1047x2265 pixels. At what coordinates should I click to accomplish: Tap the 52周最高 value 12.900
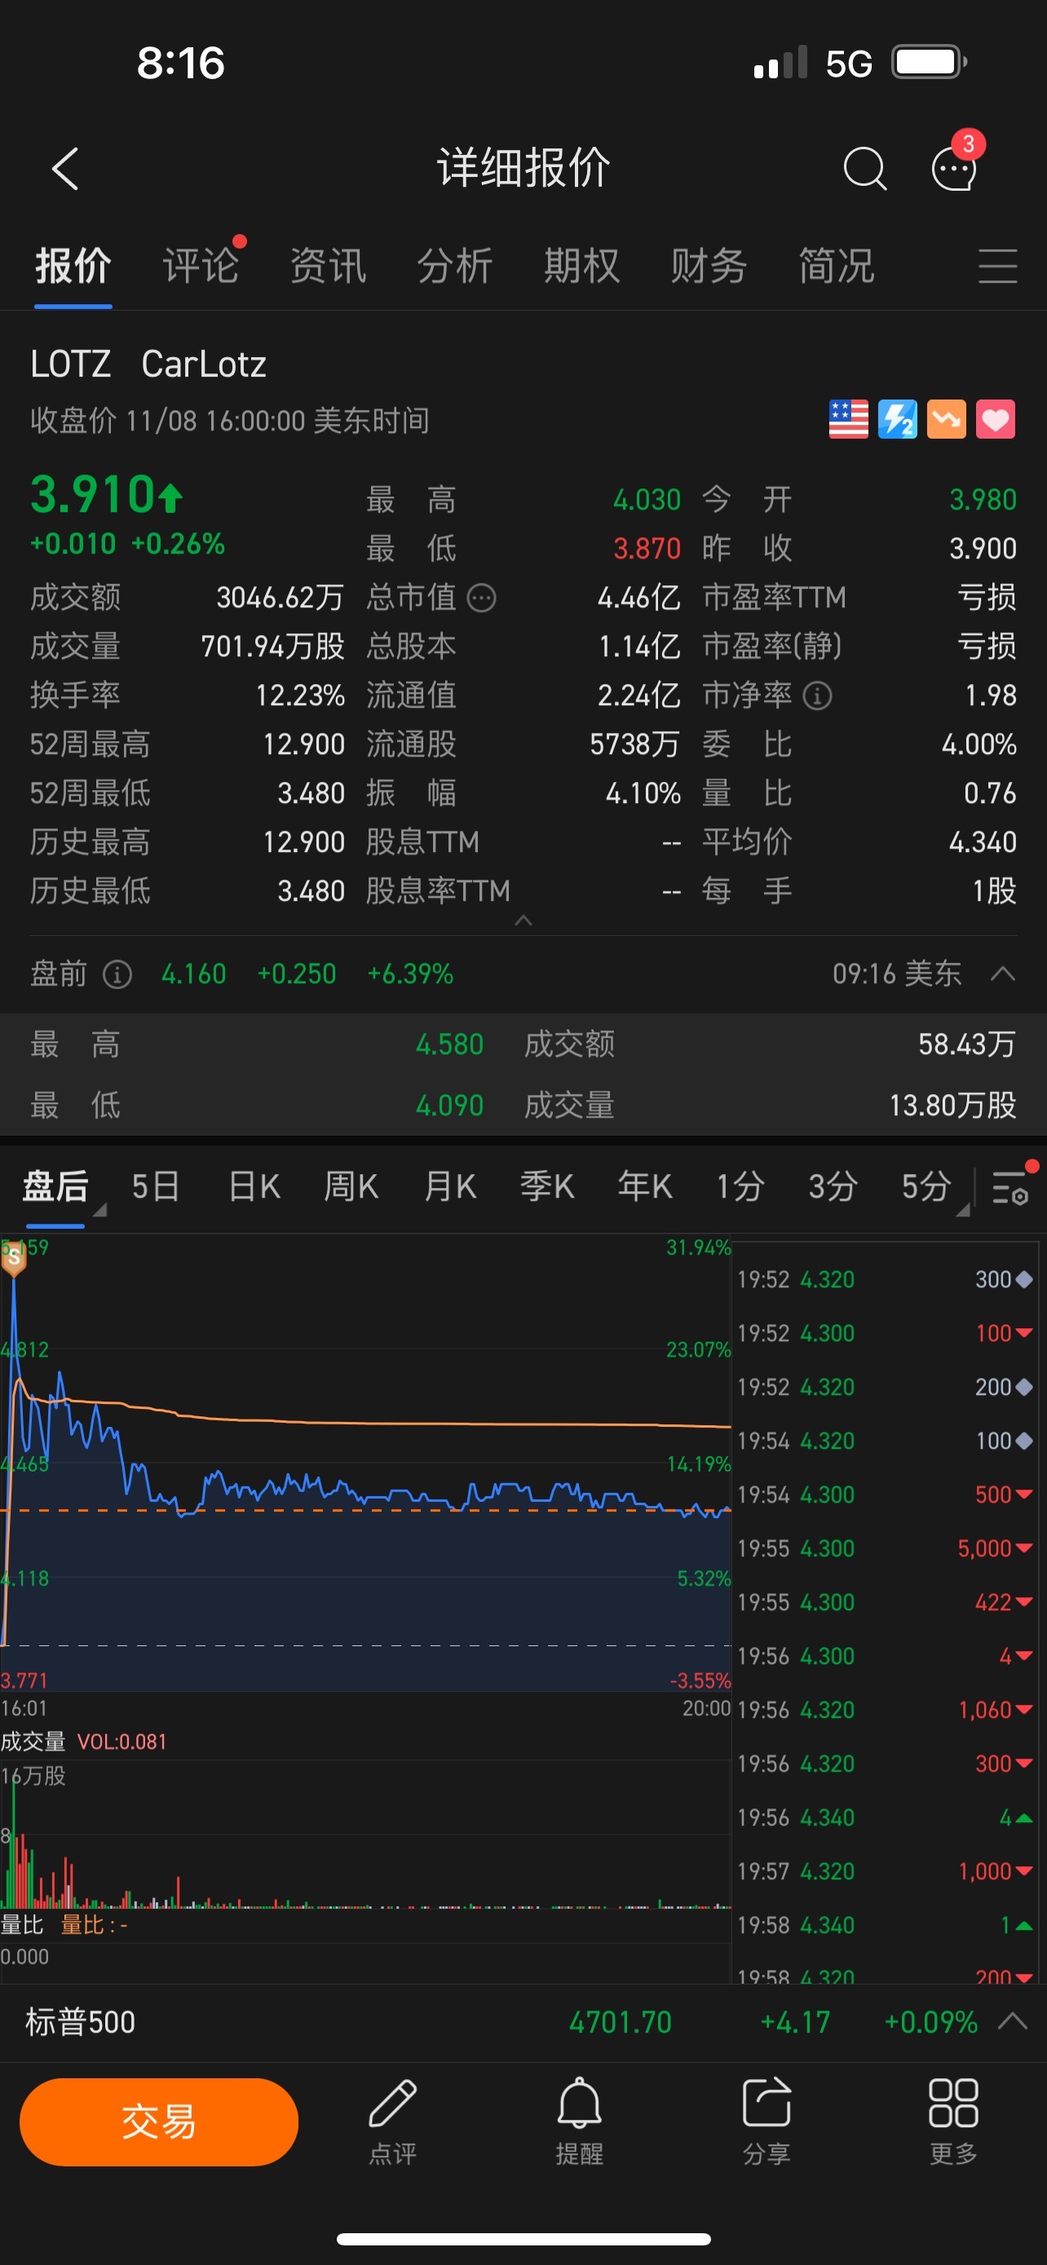(303, 744)
